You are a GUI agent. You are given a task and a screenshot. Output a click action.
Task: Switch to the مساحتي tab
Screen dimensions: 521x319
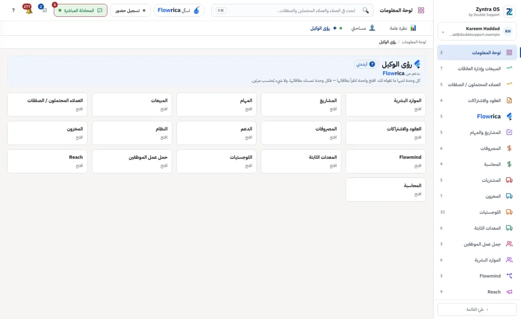click(363, 28)
